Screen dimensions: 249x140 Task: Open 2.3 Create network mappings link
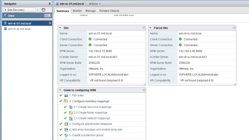(92, 118)
